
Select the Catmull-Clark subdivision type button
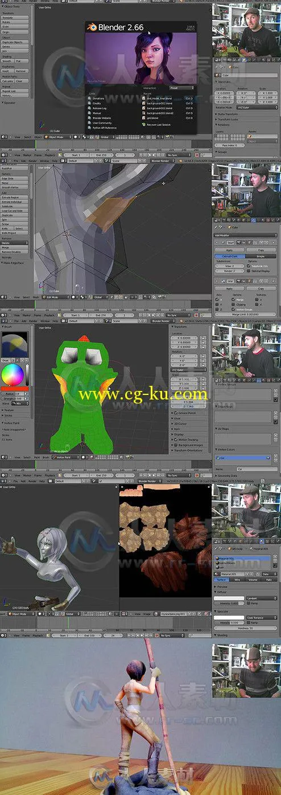pyautogui.click(x=229, y=256)
